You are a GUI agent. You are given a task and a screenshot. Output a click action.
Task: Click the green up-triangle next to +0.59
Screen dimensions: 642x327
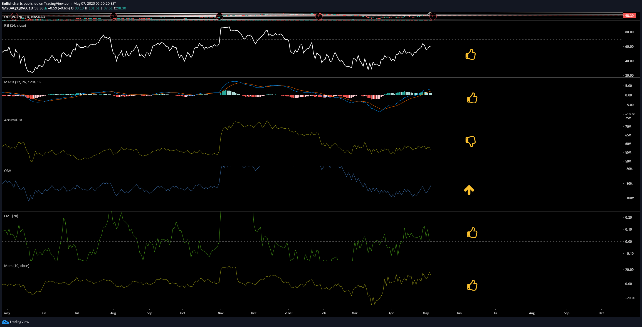pyautogui.click(x=46, y=8)
